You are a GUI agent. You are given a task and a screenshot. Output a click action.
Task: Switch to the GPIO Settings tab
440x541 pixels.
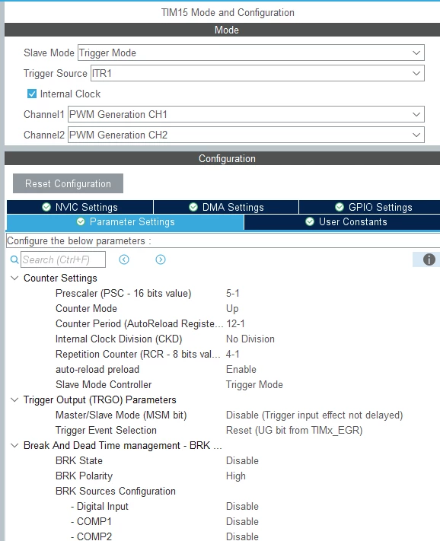point(370,207)
